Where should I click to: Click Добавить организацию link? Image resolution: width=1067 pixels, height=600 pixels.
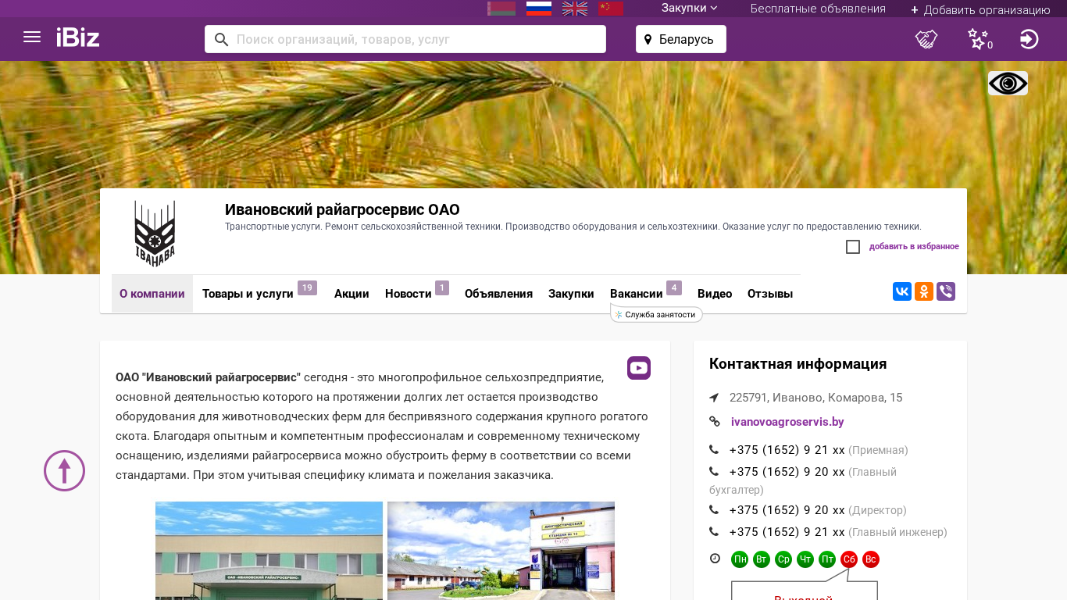tap(980, 10)
